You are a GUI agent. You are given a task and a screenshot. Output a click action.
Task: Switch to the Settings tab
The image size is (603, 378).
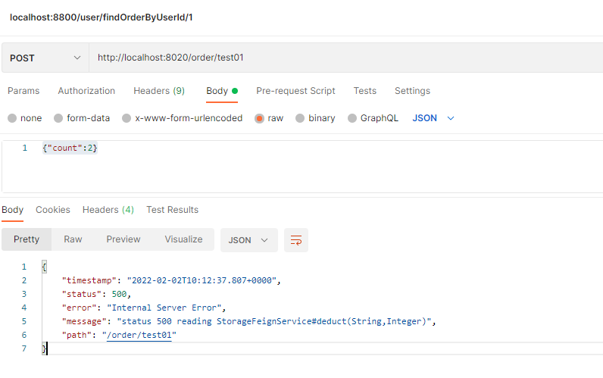412,91
